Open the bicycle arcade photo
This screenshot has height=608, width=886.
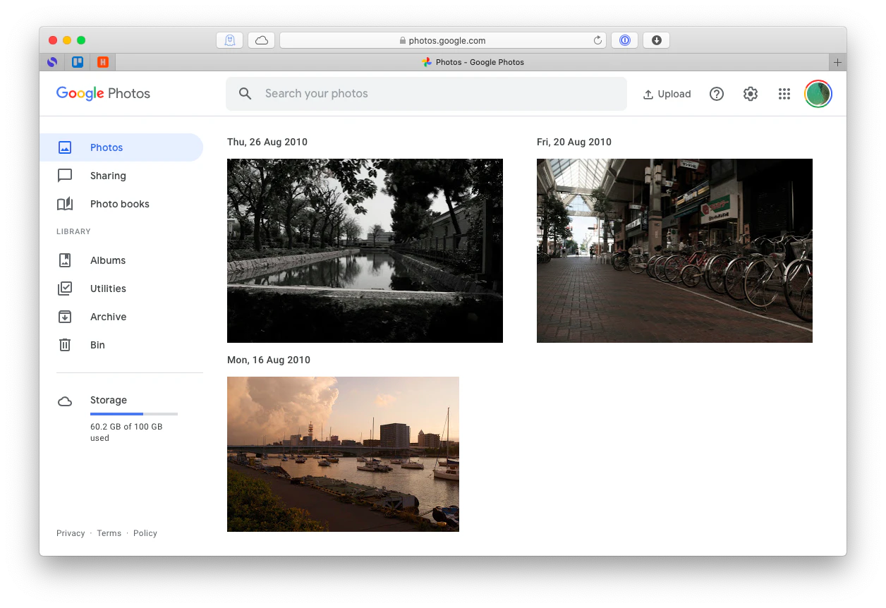pyautogui.click(x=674, y=250)
